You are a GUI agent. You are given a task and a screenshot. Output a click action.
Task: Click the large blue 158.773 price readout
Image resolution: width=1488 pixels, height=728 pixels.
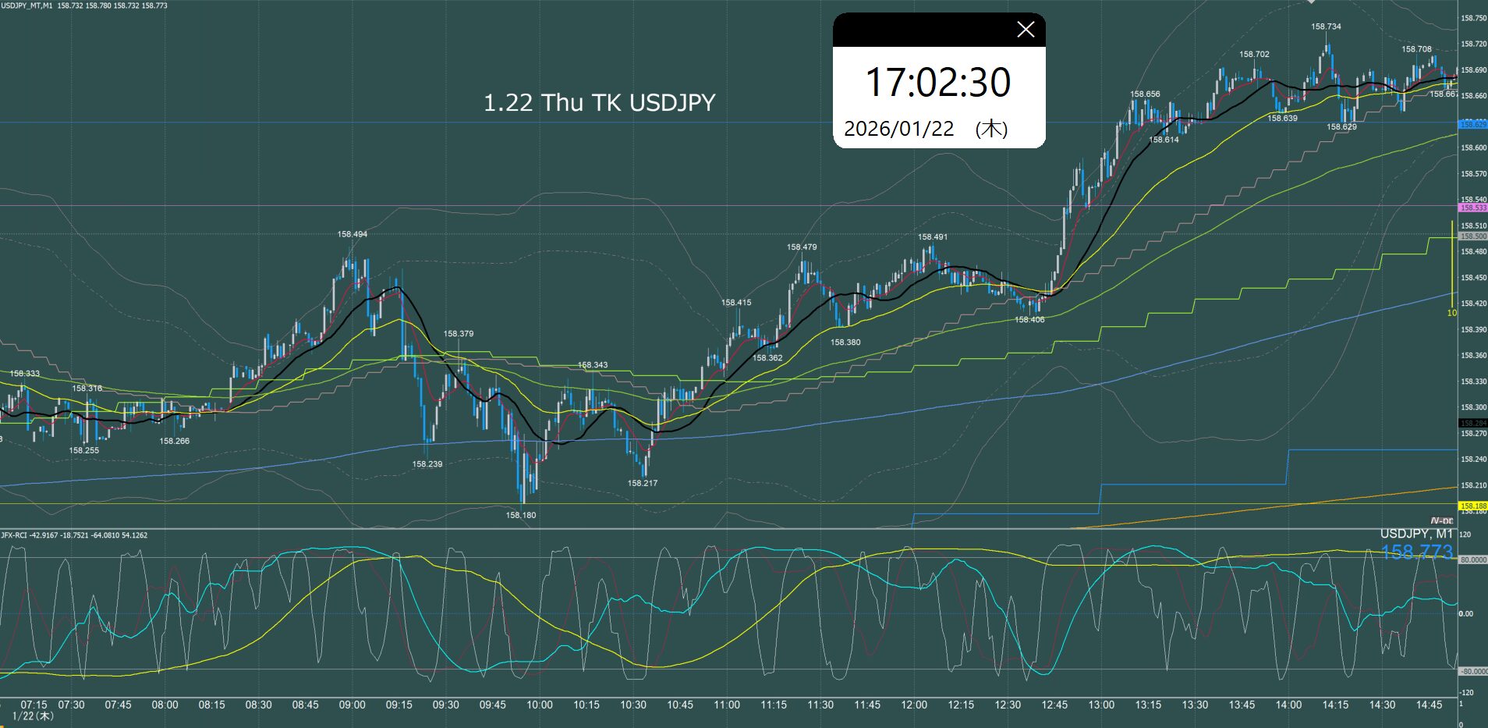point(1416,552)
